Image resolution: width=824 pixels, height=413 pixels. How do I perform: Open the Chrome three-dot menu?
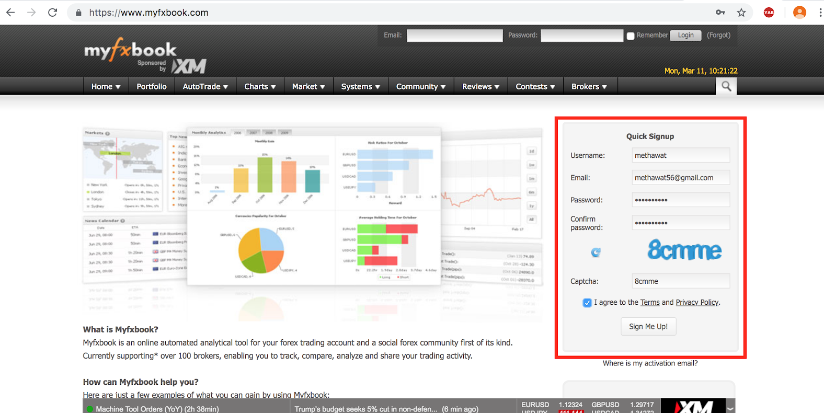click(x=820, y=13)
